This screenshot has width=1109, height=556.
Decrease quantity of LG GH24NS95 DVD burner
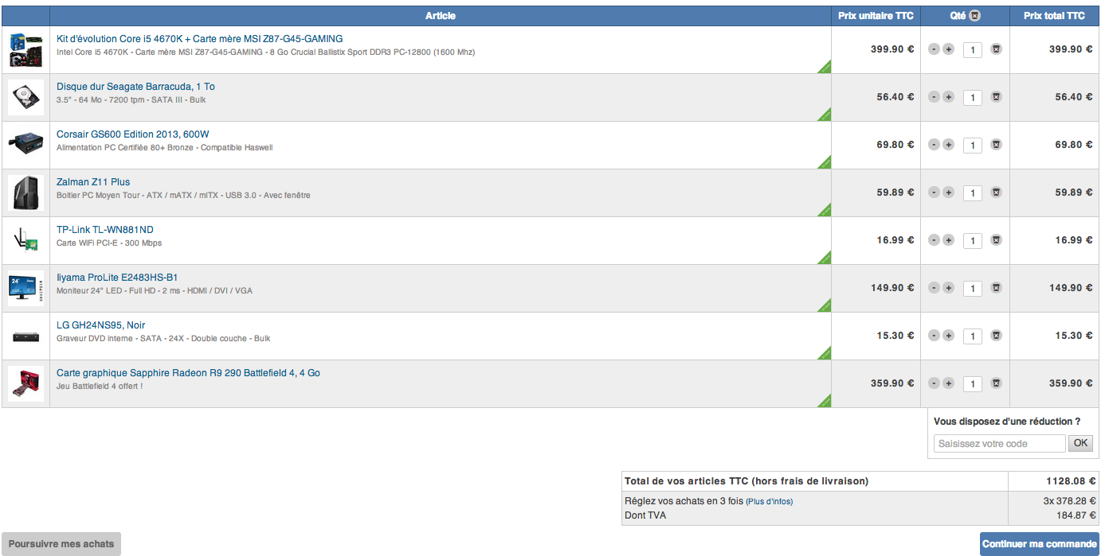(934, 336)
